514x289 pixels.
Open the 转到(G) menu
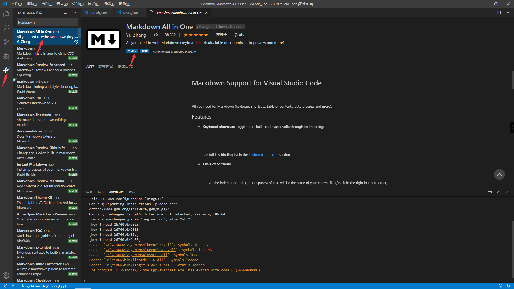(78, 4)
